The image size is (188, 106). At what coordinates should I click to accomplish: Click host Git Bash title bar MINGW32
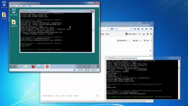pos(123,58)
